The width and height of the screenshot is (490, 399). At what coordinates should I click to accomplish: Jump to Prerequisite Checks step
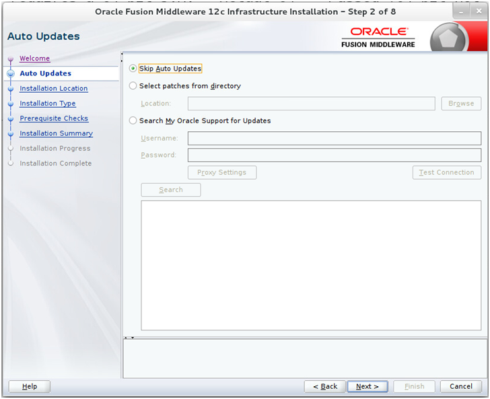pos(54,118)
